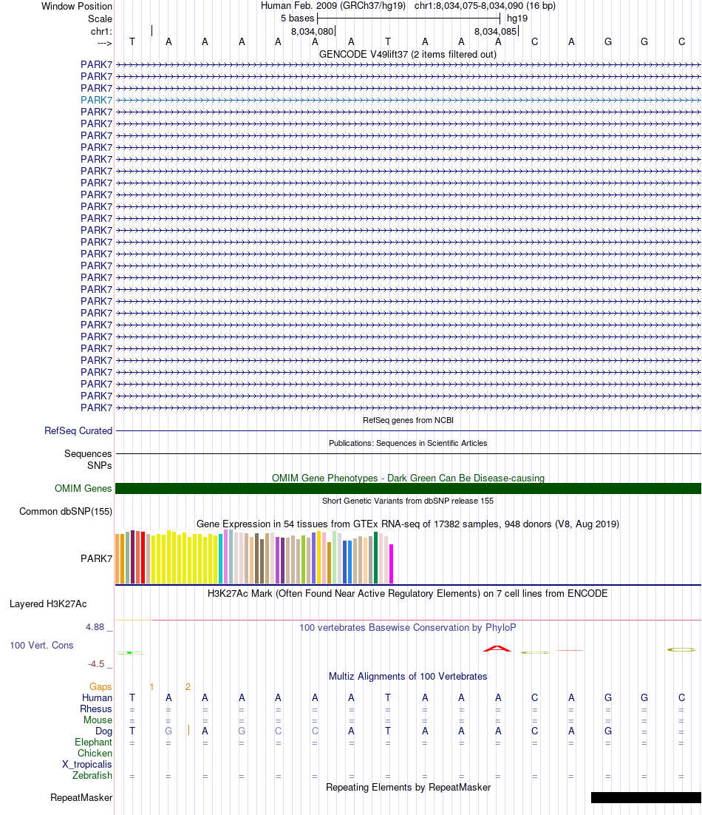Click the chr1: ruler label

point(101,31)
